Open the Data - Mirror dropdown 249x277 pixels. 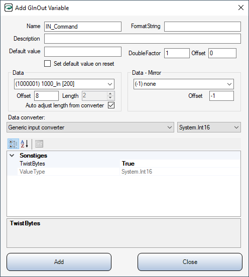(x=184, y=84)
